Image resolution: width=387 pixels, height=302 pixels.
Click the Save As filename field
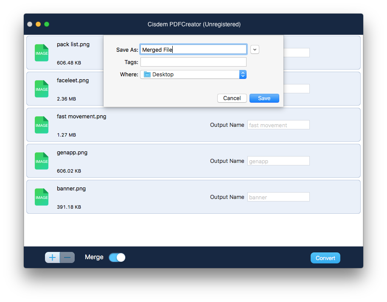click(193, 50)
